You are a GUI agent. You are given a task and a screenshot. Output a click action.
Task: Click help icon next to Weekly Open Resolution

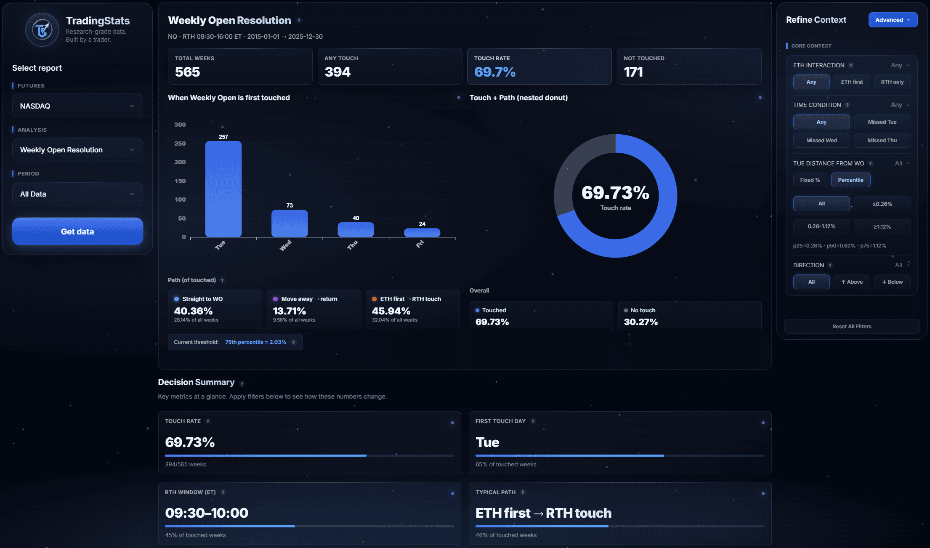pyautogui.click(x=299, y=20)
